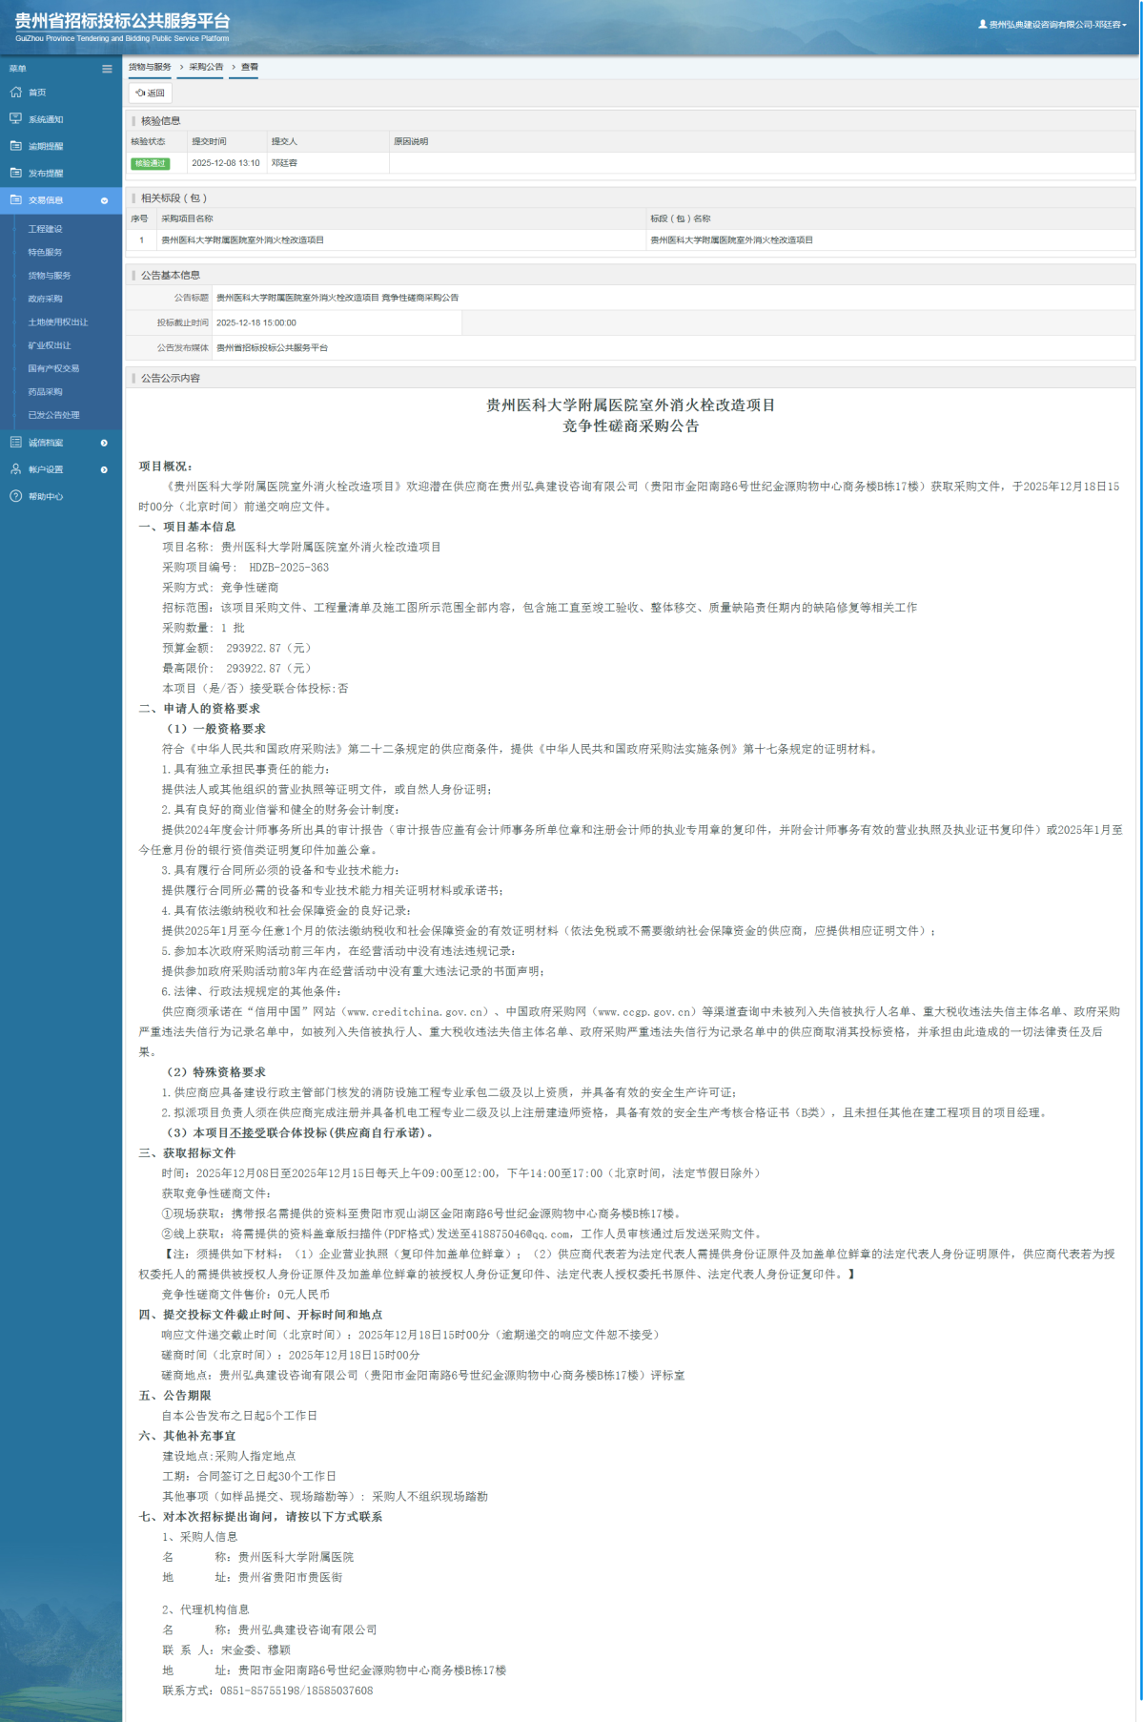Open the 诚信档案 list icon
Image resolution: width=1144 pixels, height=1722 pixels.
tap(15, 443)
